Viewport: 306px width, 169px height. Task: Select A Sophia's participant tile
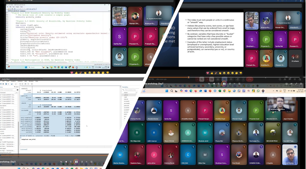click(x=273, y=155)
